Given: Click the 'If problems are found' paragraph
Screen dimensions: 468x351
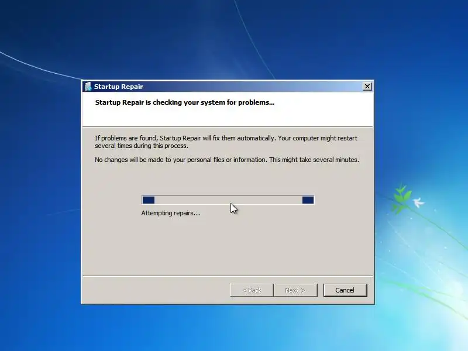Looking at the screenshot, I should 226,142.
